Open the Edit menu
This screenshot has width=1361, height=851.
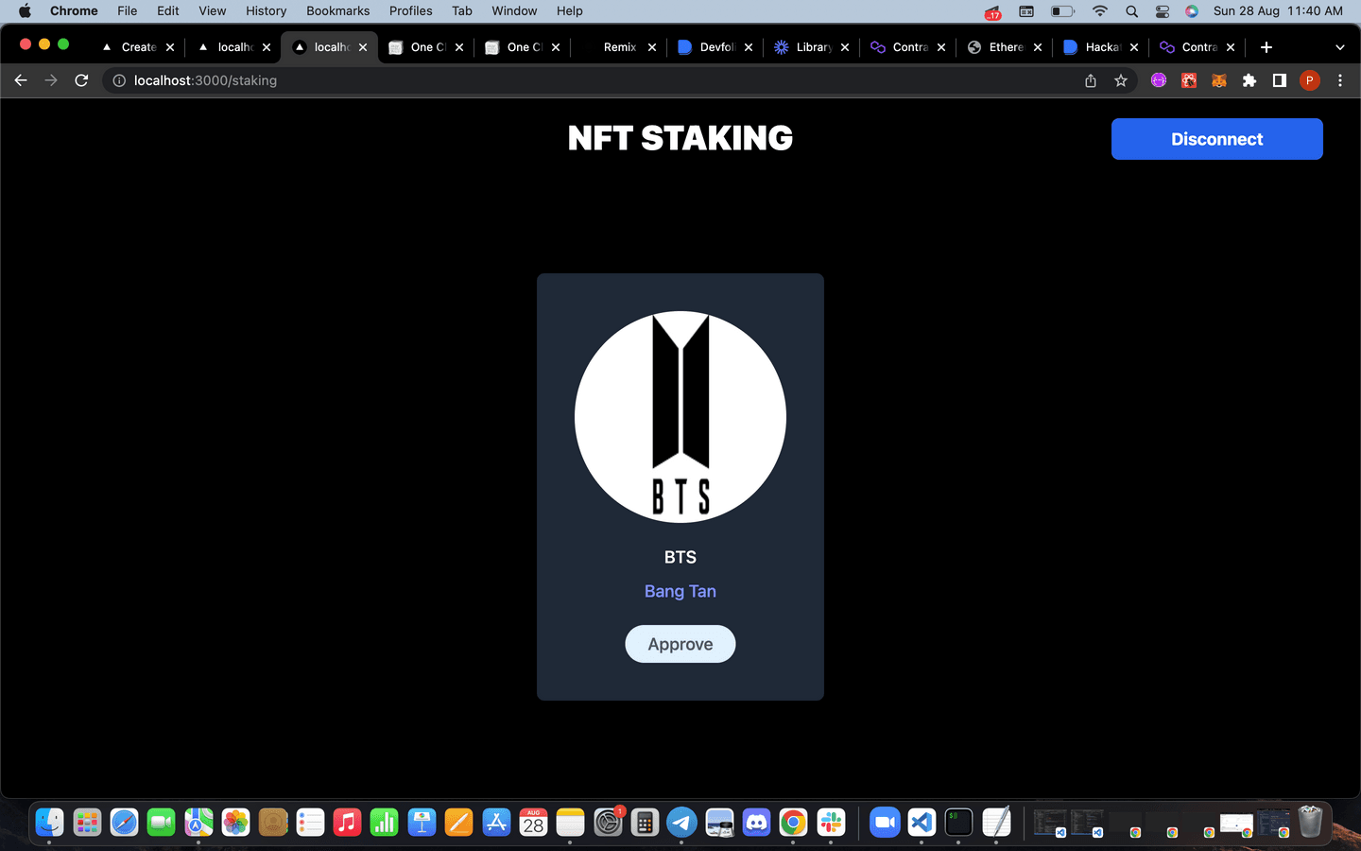pos(168,11)
